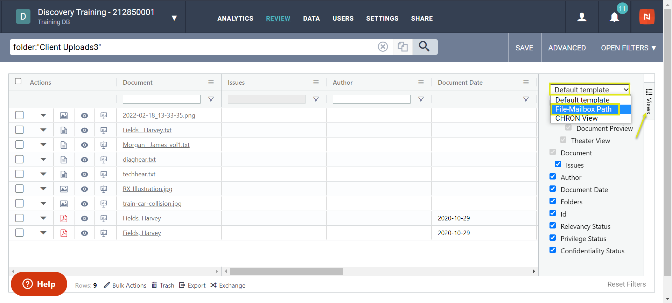
Task: Tick the select-all checkbox in header
Action: (18, 81)
